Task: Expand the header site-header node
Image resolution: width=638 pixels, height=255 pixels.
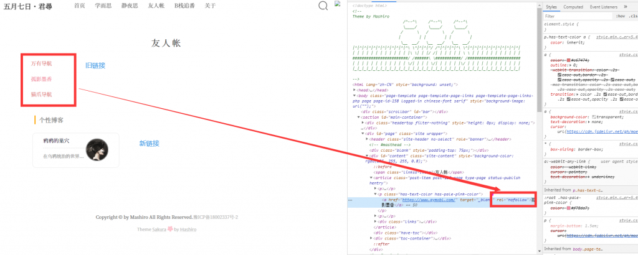Action: pos(368,139)
